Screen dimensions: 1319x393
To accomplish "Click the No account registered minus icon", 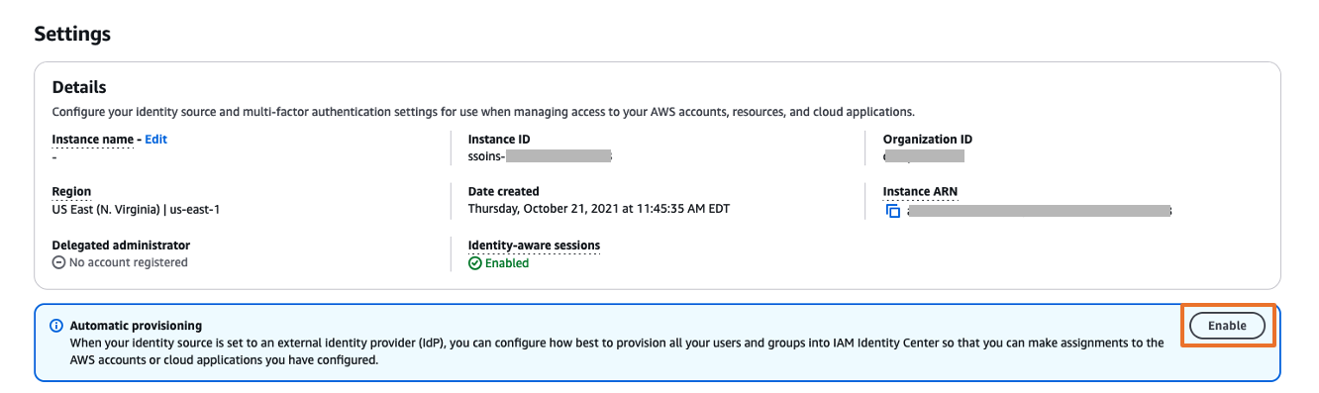I will tap(58, 262).
